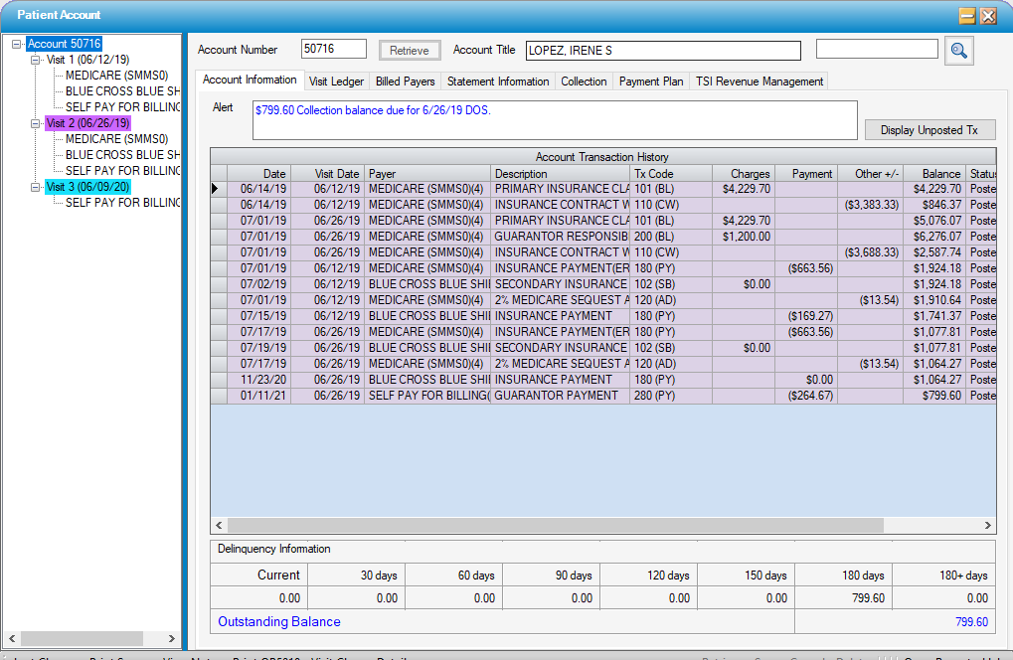This screenshot has height=660, width=1013.
Task: Click the account tree's right scroll arrow
Action: point(172,639)
